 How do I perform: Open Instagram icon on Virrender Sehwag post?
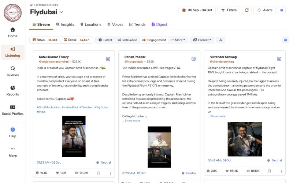click(279, 59)
